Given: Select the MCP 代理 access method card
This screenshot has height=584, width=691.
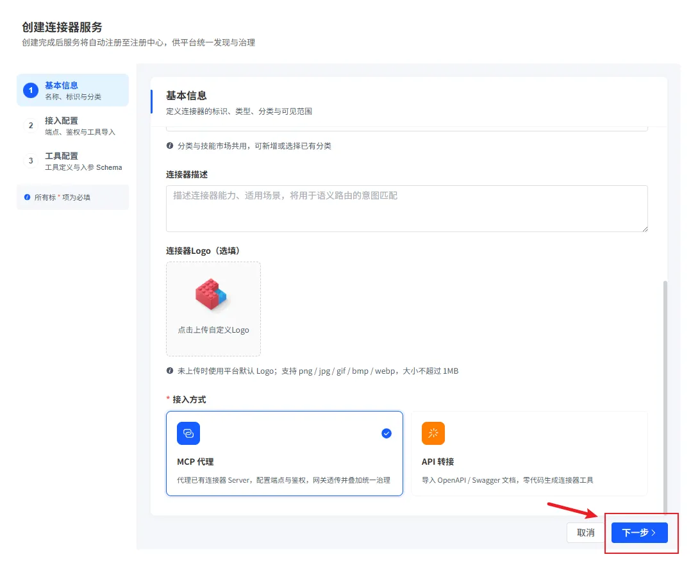Looking at the screenshot, I should (284, 453).
